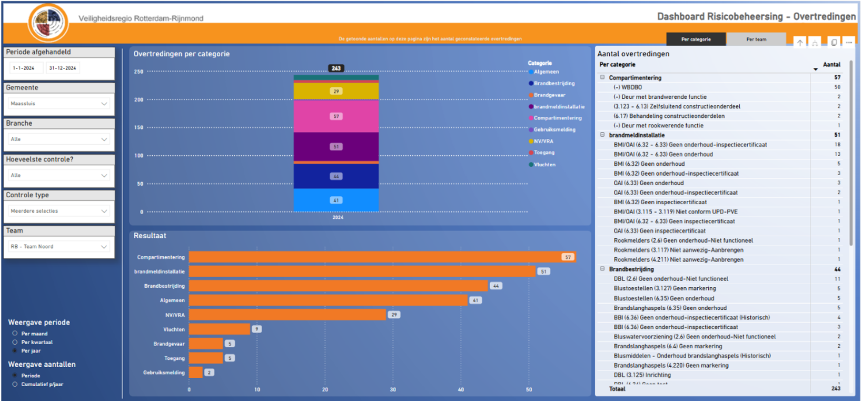
Task: Click the Veiligheidsregio Rotterdam-Rijnmond logo
Action: [48, 23]
